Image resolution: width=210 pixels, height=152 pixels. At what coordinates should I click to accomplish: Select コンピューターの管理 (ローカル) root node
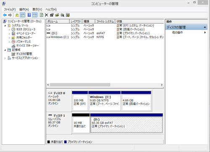pos(24,21)
